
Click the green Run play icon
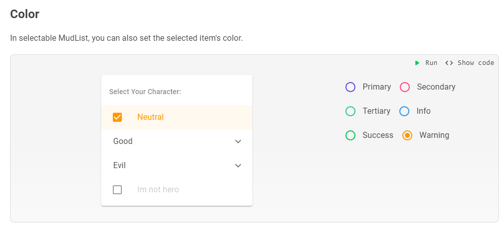coord(417,63)
